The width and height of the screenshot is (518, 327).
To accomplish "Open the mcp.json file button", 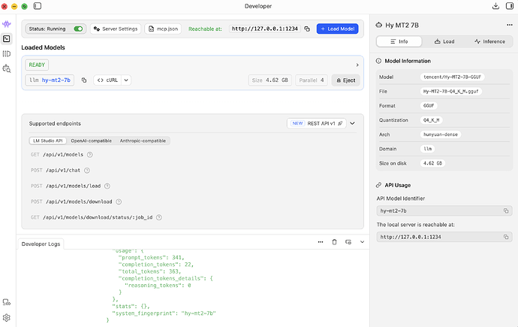I will (163, 29).
